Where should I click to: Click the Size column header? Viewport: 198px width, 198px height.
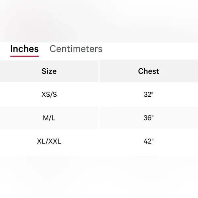tap(49, 71)
